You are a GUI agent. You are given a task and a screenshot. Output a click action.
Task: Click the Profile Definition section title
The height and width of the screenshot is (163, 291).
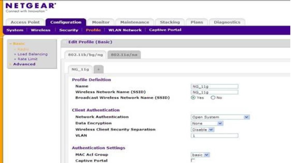click(92, 80)
